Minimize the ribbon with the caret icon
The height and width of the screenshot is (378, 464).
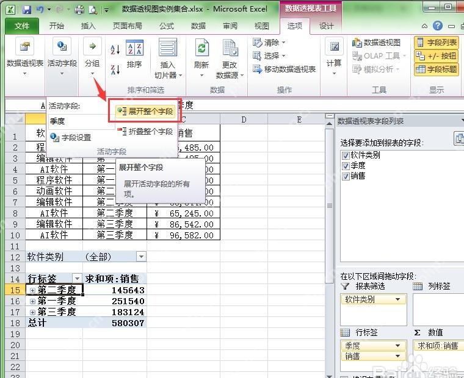coord(424,26)
